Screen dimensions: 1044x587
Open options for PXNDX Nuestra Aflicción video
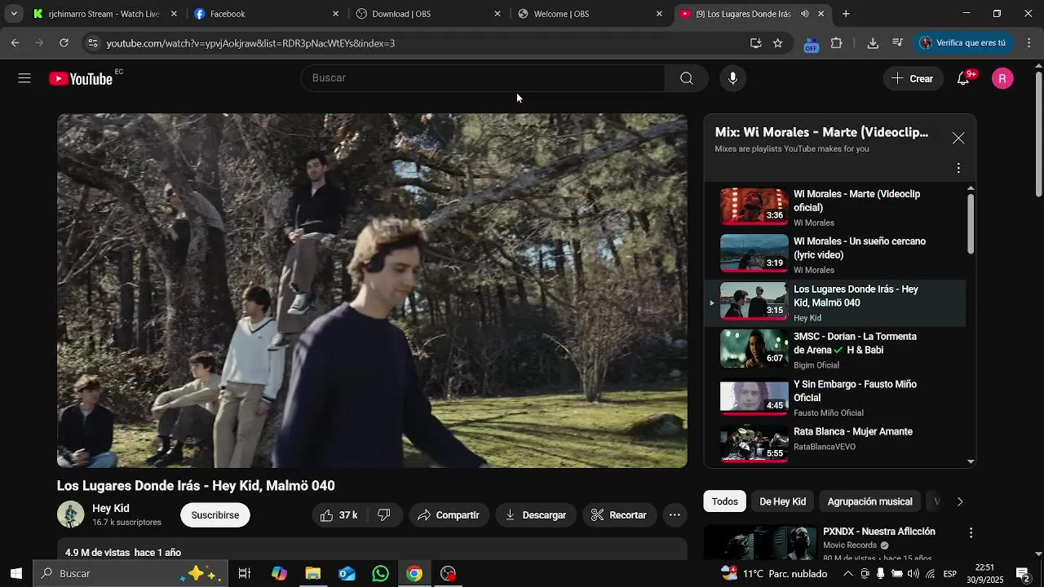click(971, 532)
